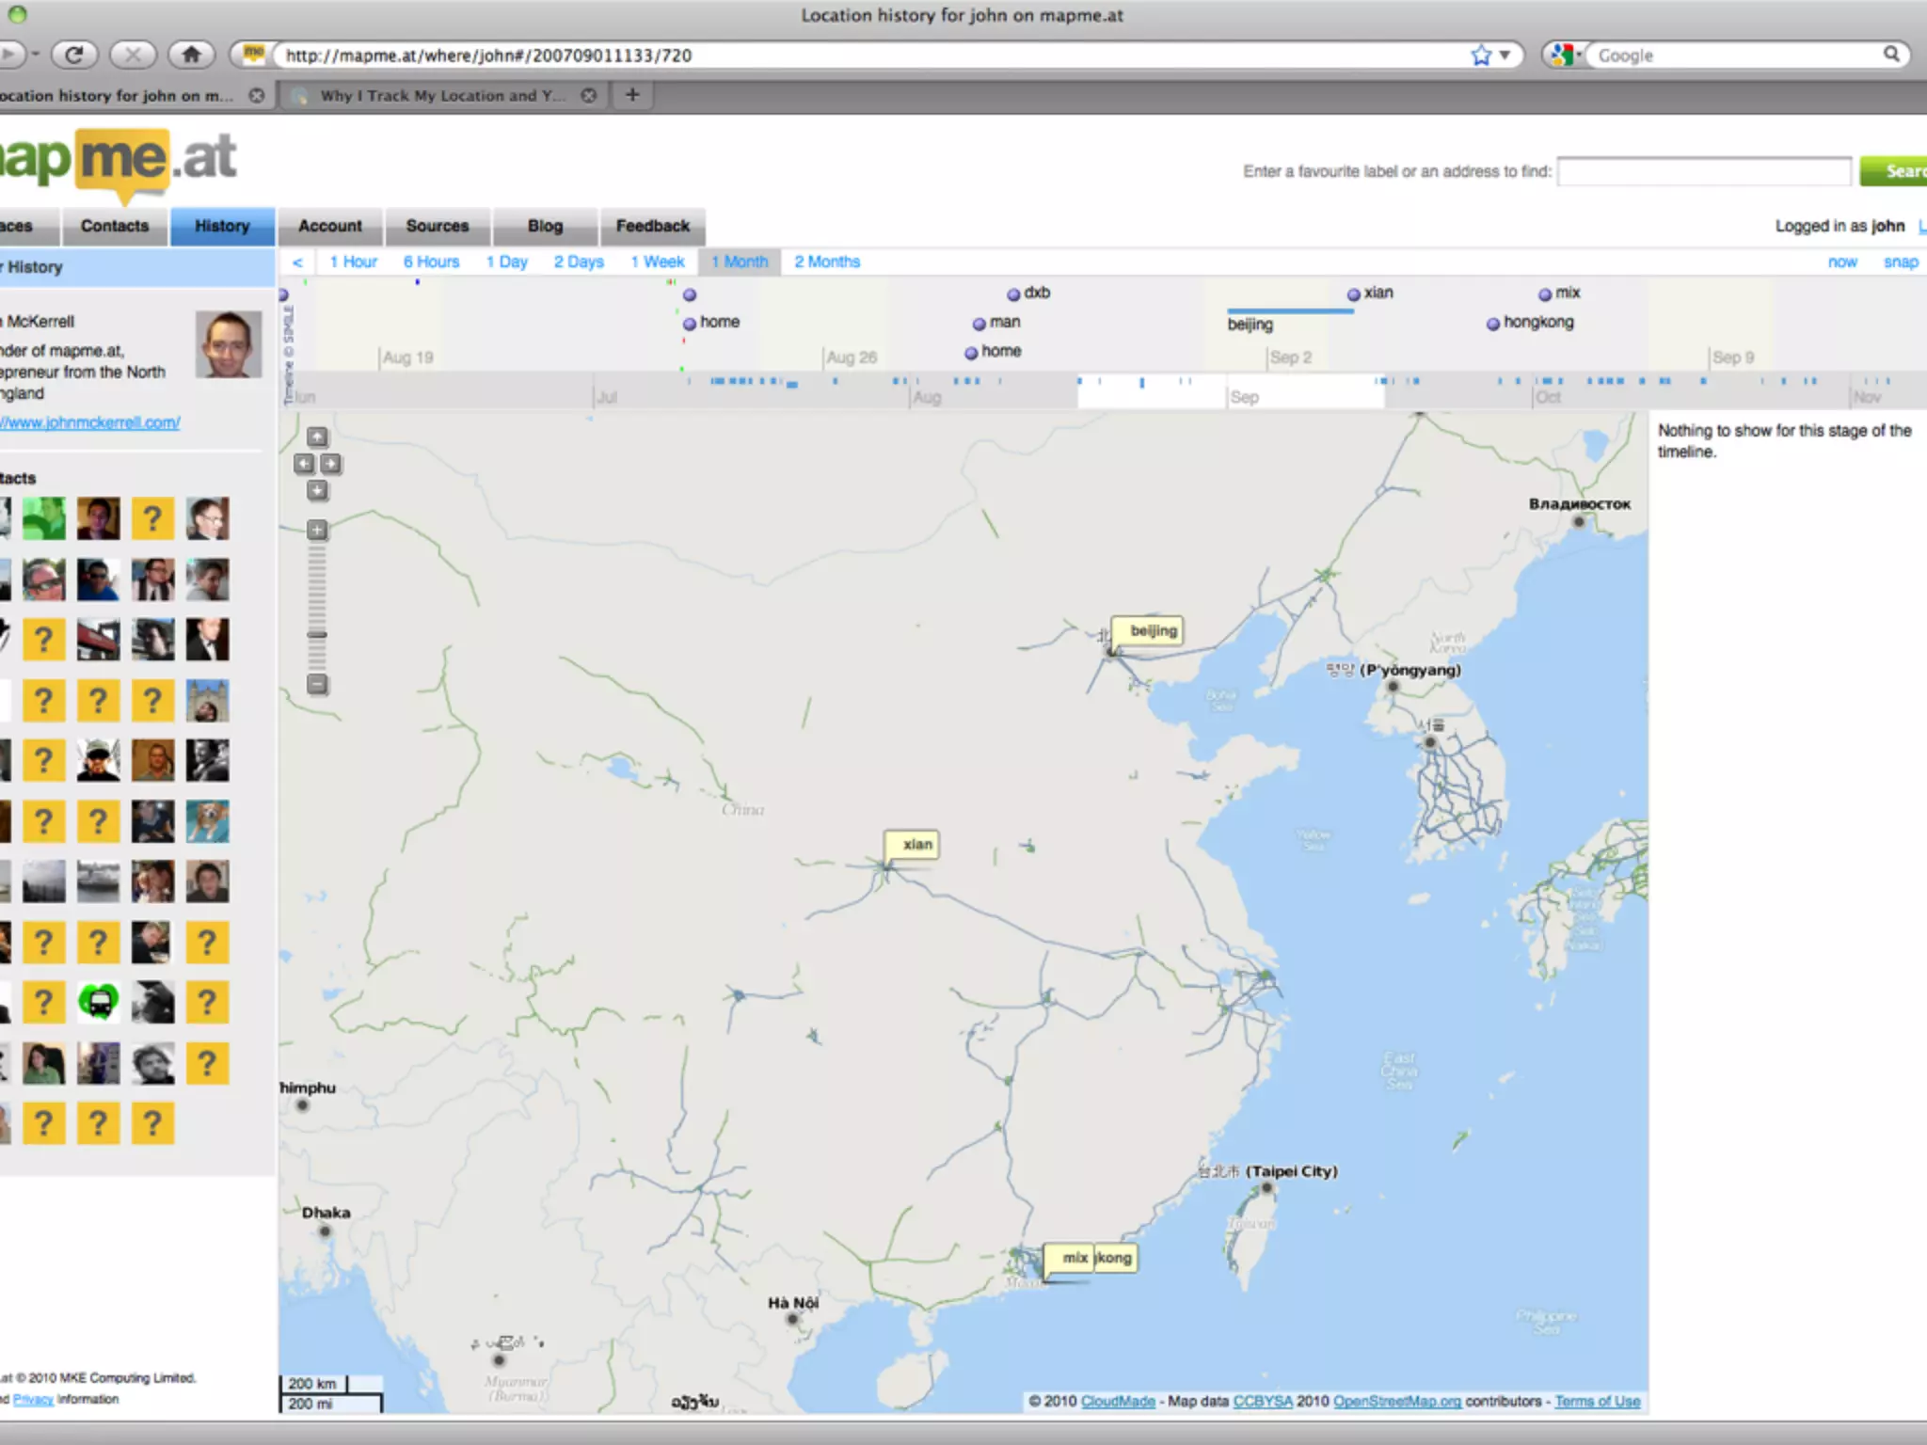The image size is (1927, 1445).
Task: Pan map up with the arrow control
Action: [318, 437]
